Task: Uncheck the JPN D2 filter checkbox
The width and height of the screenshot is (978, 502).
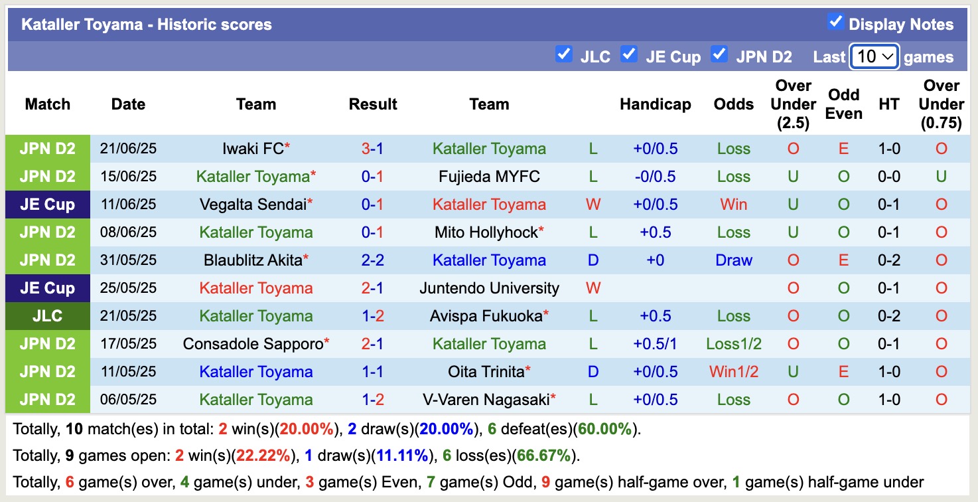Action: tap(719, 55)
